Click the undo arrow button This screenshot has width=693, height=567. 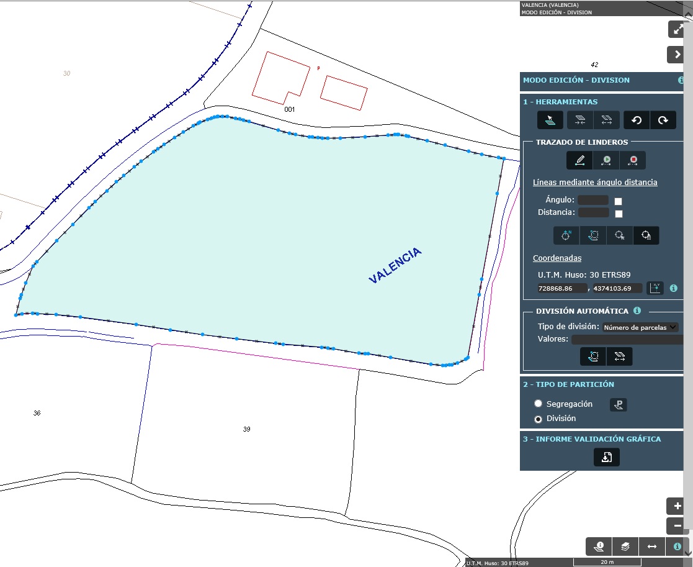click(x=637, y=120)
